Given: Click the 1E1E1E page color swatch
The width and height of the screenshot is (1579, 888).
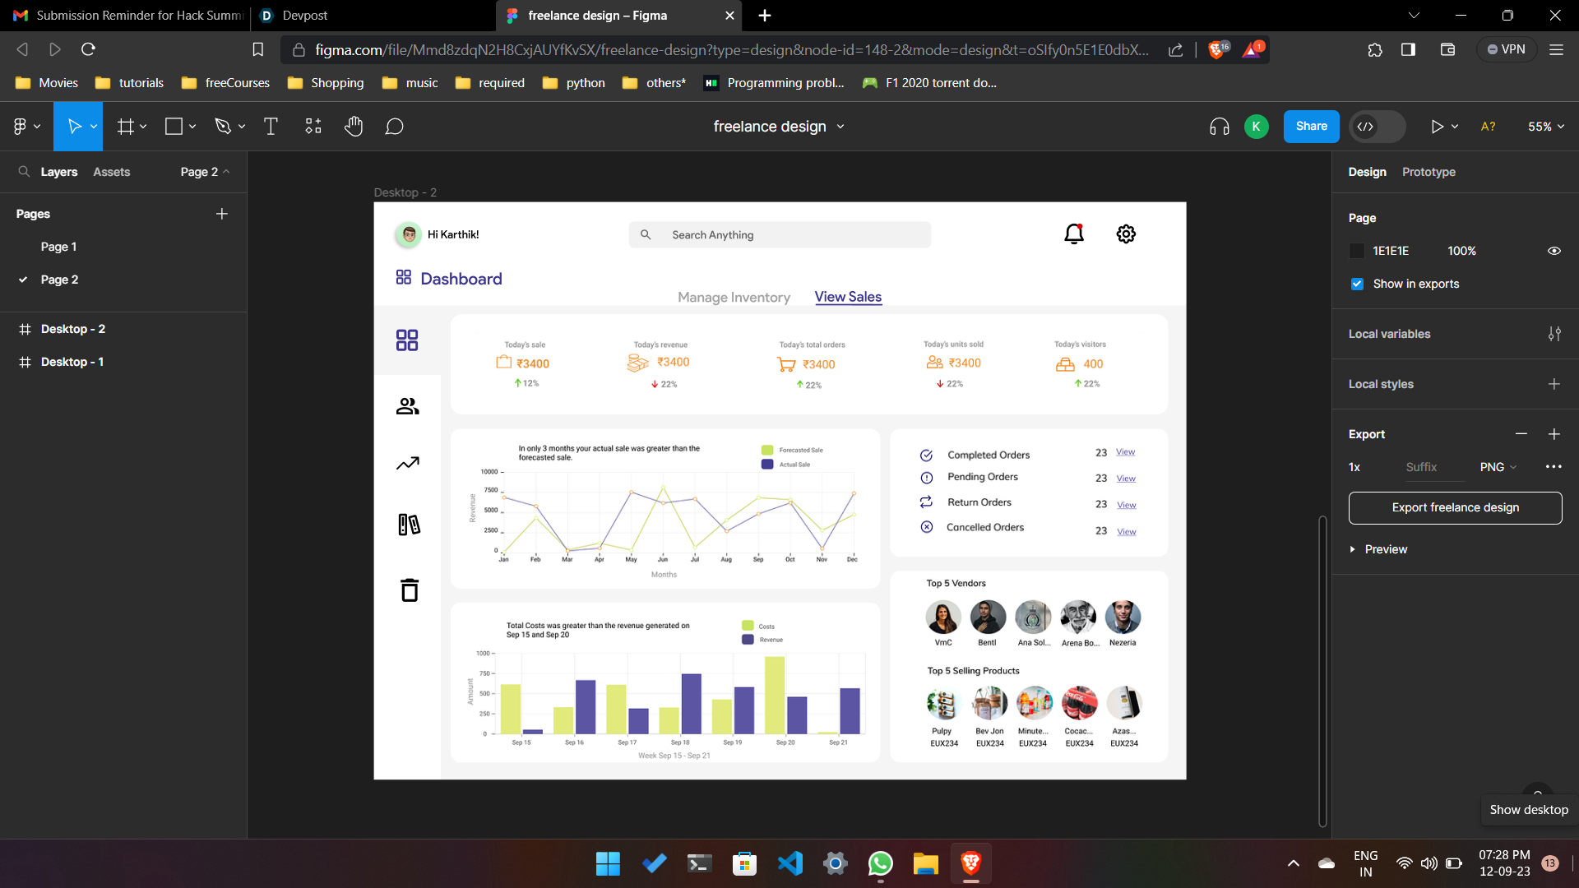Looking at the screenshot, I should pyautogui.click(x=1357, y=251).
